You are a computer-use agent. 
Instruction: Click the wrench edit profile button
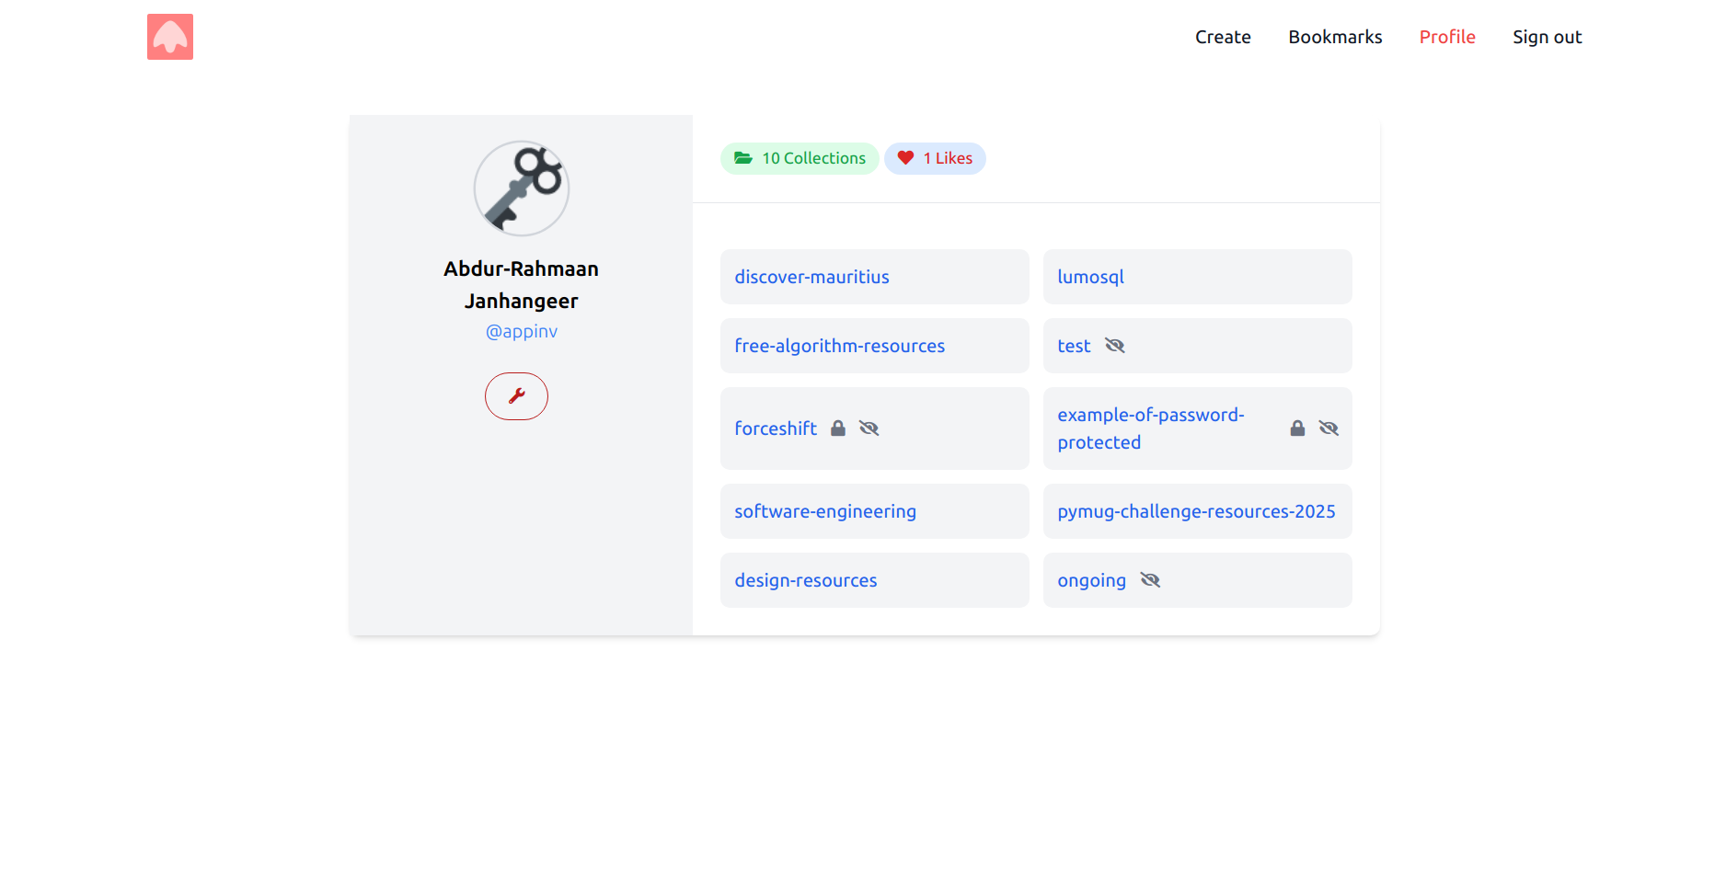click(516, 396)
